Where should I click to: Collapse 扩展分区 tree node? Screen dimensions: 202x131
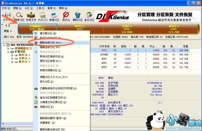[8, 52]
